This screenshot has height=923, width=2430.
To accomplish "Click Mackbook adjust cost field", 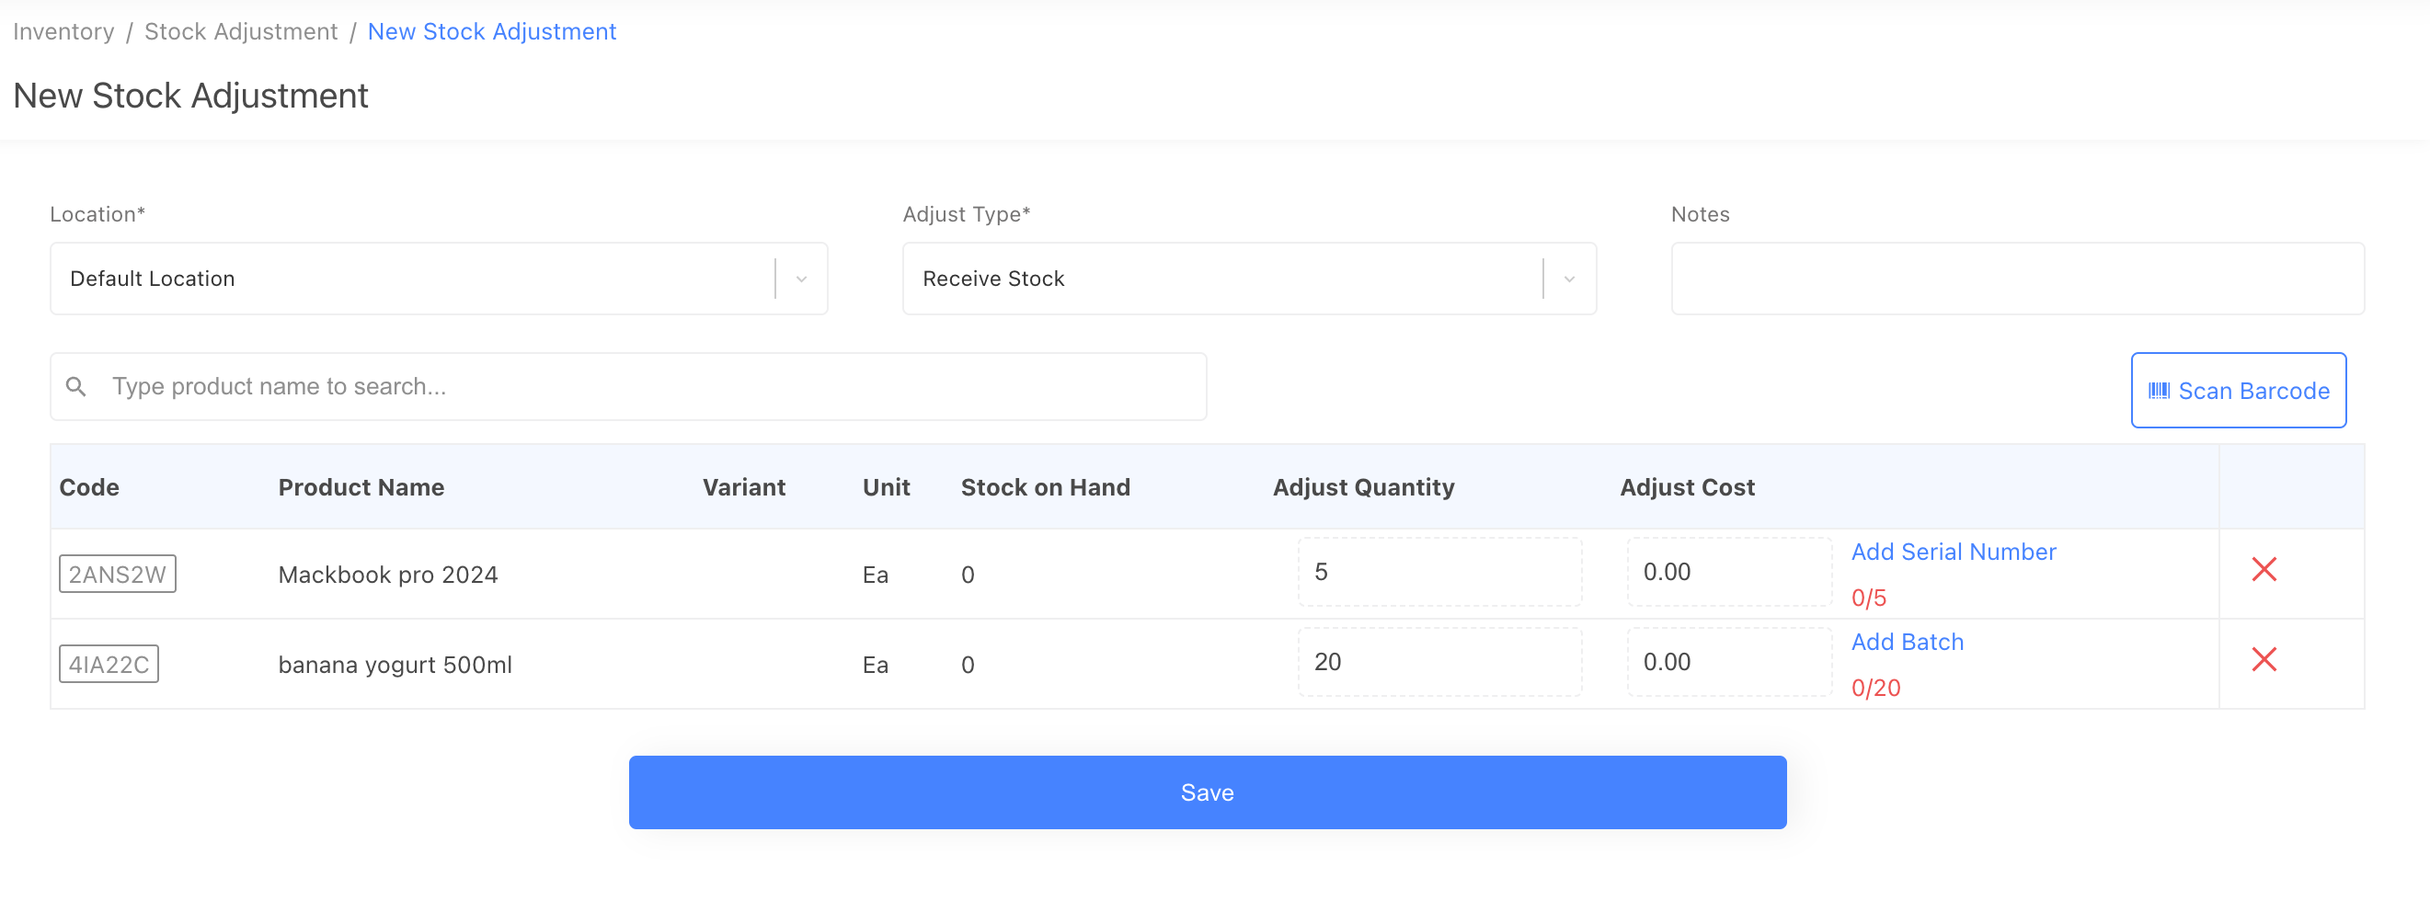I will (x=1728, y=573).
